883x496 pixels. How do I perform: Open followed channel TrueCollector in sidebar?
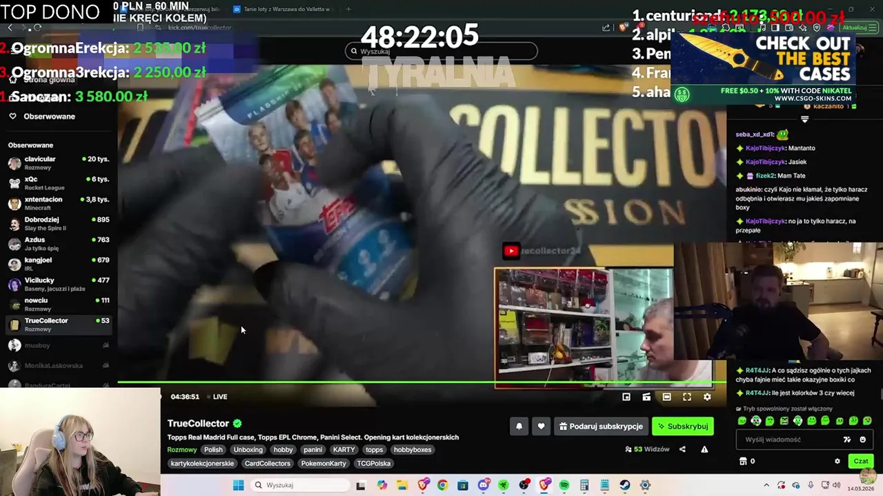coord(59,324)
